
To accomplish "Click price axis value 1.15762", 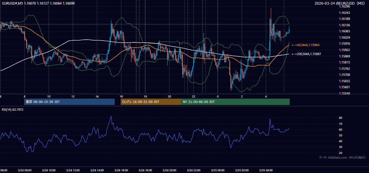I will point(345,69).
